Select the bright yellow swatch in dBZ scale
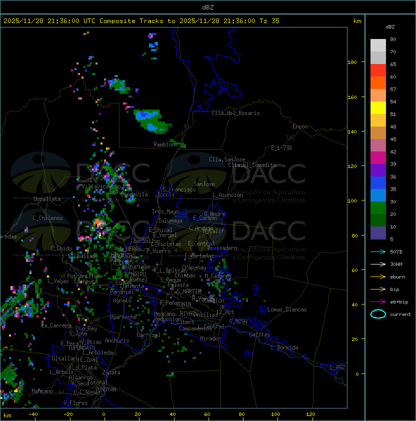The height and width of the screenshot is (421, 416). click(x=378, y=107)
